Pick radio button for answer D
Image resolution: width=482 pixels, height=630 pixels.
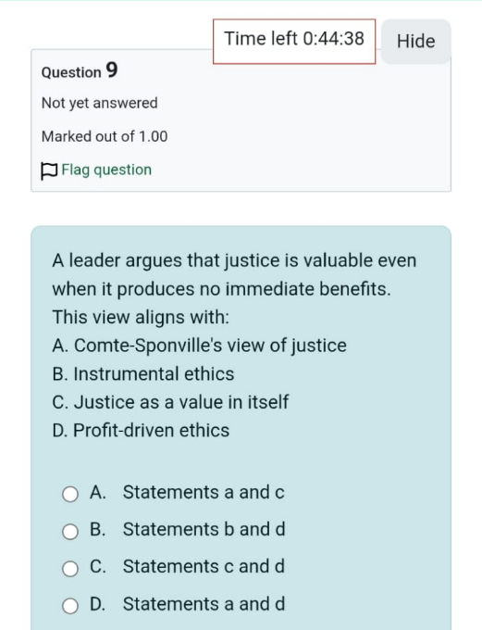tap(70, 606)
